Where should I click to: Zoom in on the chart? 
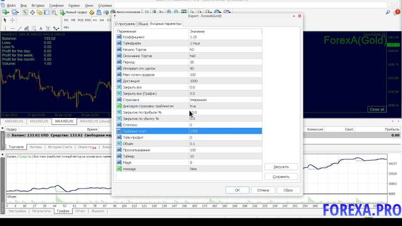pos(169,12)
